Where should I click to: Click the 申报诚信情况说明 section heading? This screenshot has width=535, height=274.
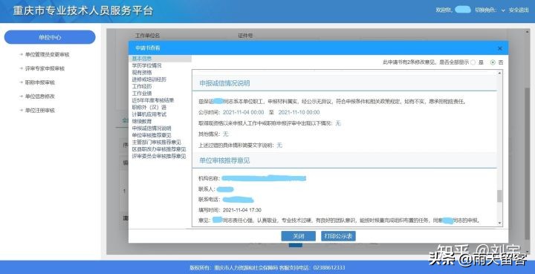coord(224,83)
